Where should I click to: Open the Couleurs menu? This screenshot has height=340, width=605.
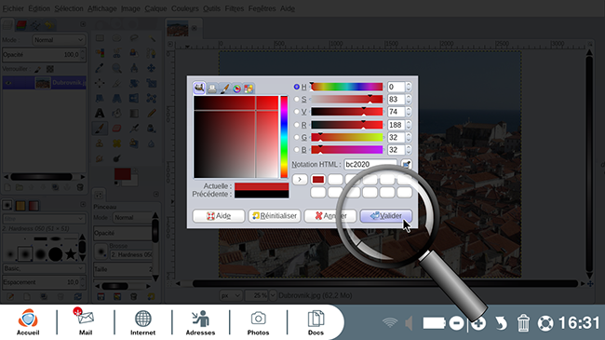(x=185, y=8)
